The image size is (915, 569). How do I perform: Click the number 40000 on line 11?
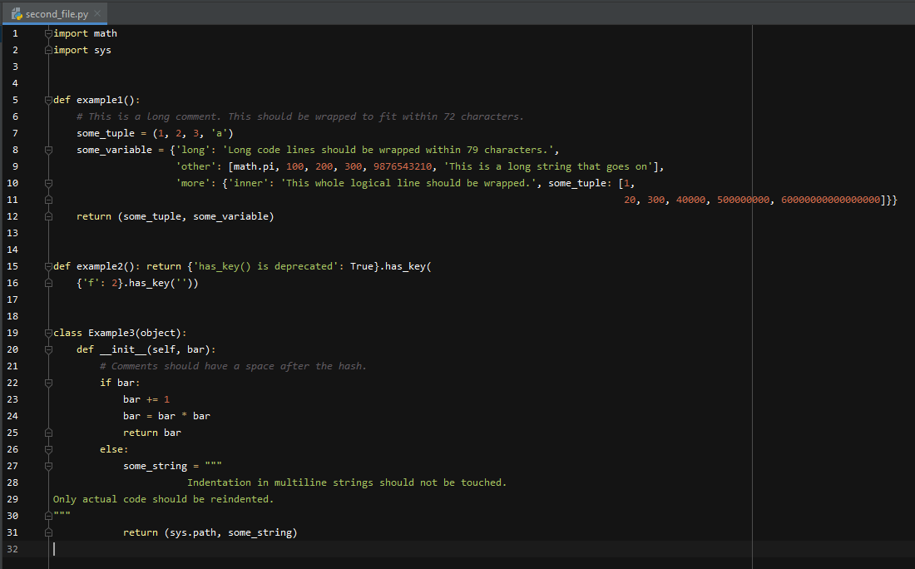(x=690, y=200)
